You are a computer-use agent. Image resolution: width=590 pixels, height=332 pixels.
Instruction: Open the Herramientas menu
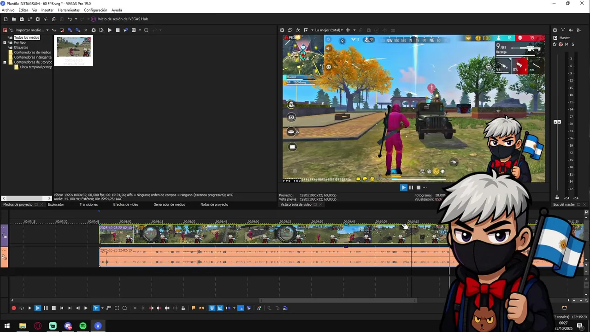(69, 10)
